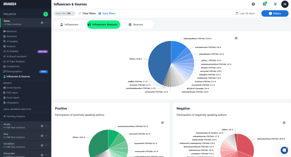Click the blue Filters button

coord(275,13)
